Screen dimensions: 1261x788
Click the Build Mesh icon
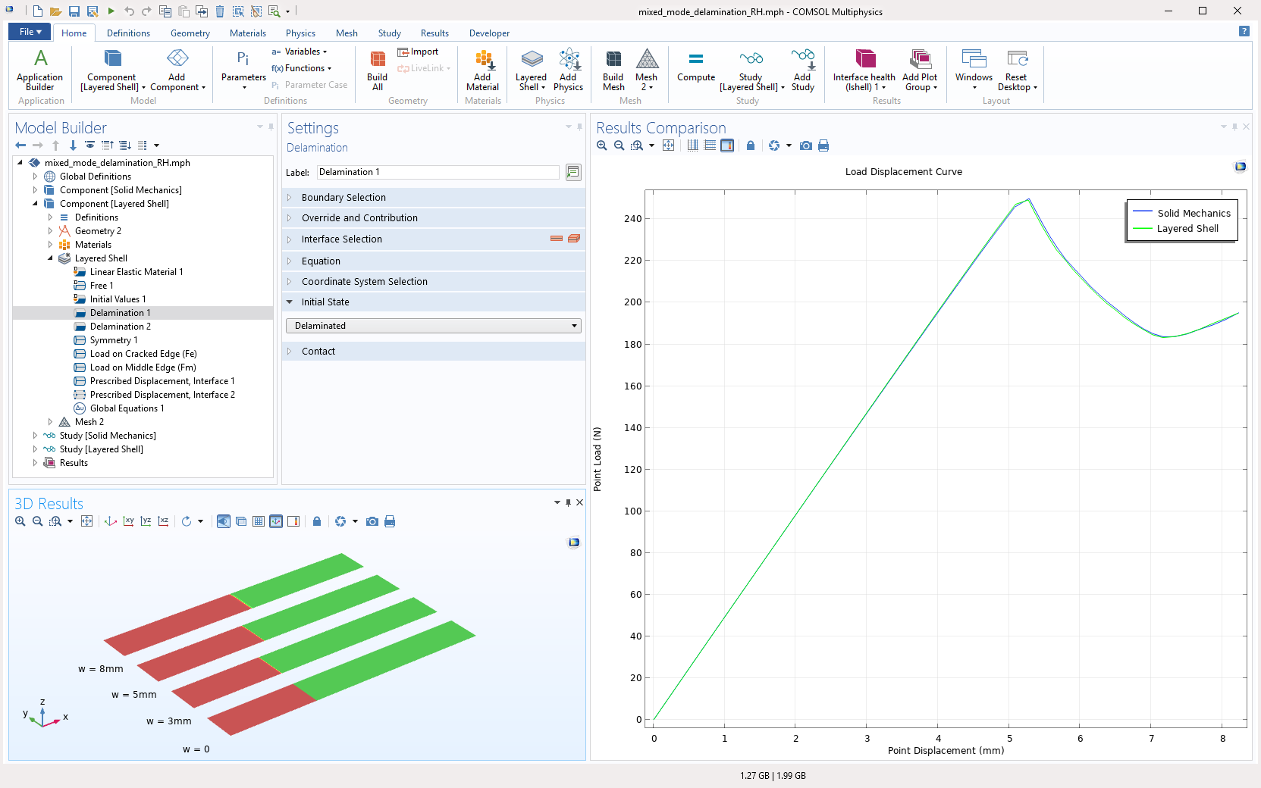pyautogui.click(x=613, y=61)
